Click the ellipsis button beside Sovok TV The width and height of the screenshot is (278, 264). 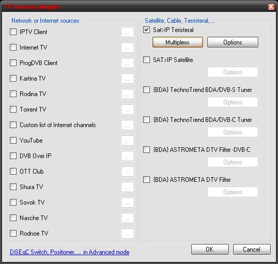(128, 203)
